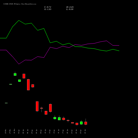Click the flat green dash candle for 25 Mar
138x138 pixels.
[x=6, y=103]
